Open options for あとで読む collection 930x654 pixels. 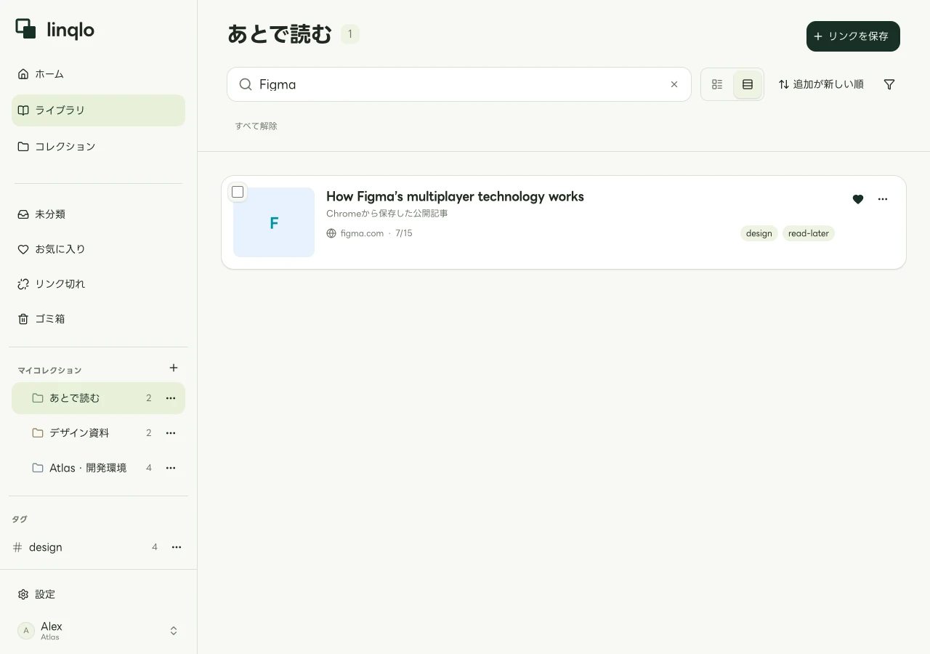(171, 398)
